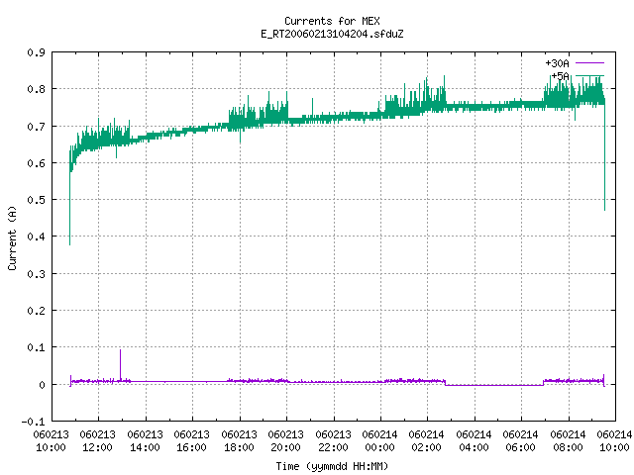Viewport: 634px width, 475px height.
Task: Click the x-axis label 060214 08:00
Action: (x=568, y=441)
